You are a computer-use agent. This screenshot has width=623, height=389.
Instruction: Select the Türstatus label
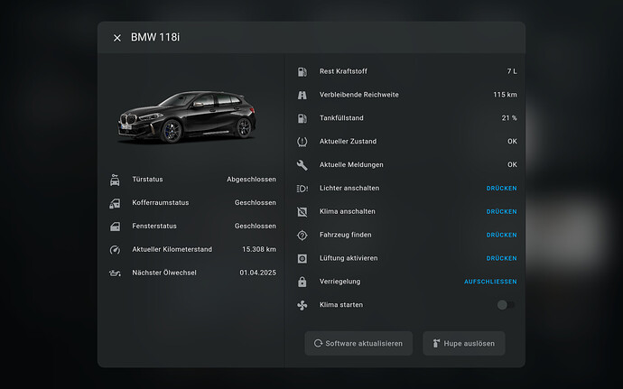tap(147, 180)
